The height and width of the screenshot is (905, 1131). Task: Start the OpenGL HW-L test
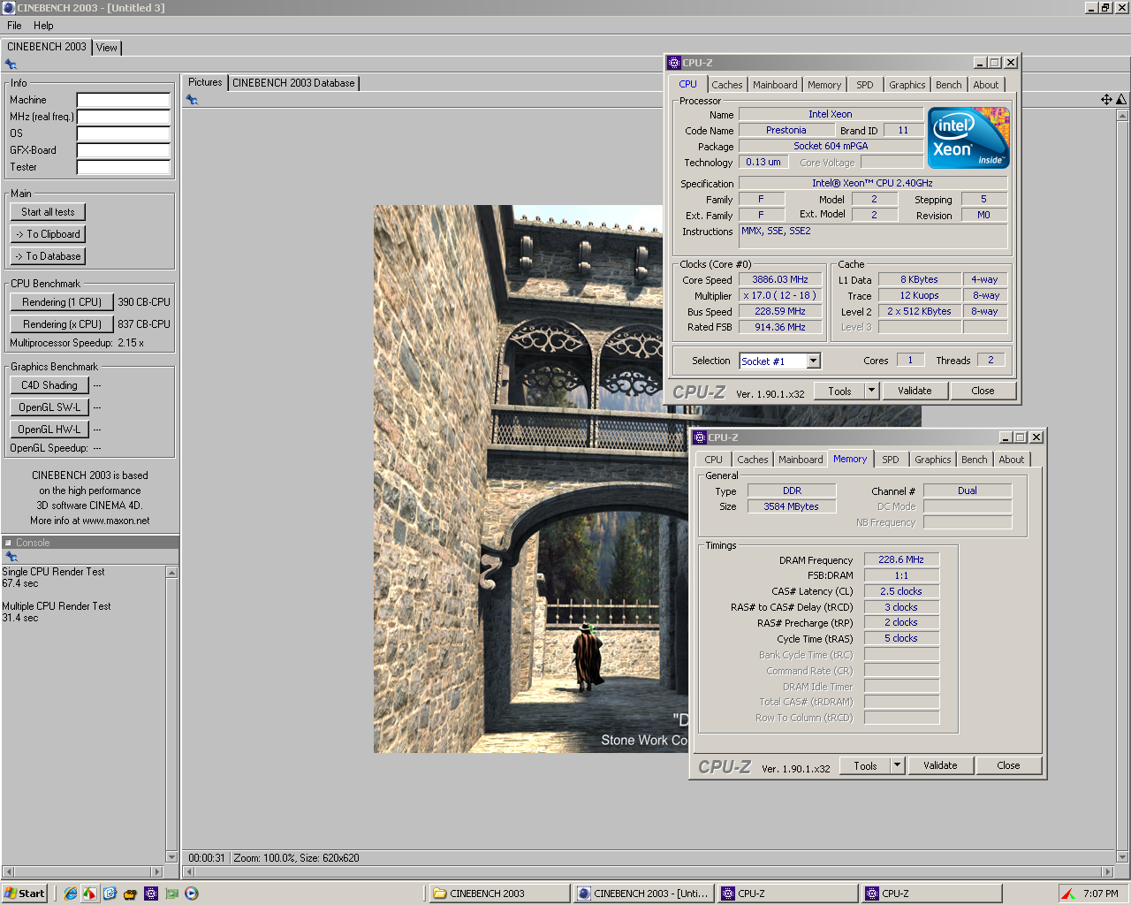[49, 430]
